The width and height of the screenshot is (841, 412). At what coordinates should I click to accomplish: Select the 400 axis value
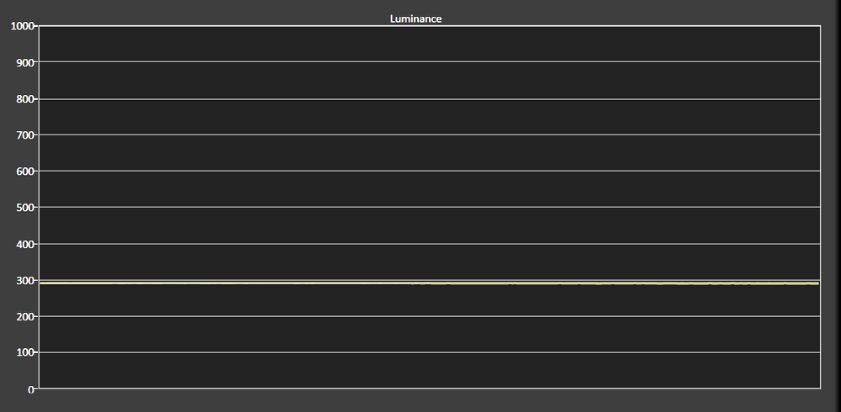click(x=25, y=244)
